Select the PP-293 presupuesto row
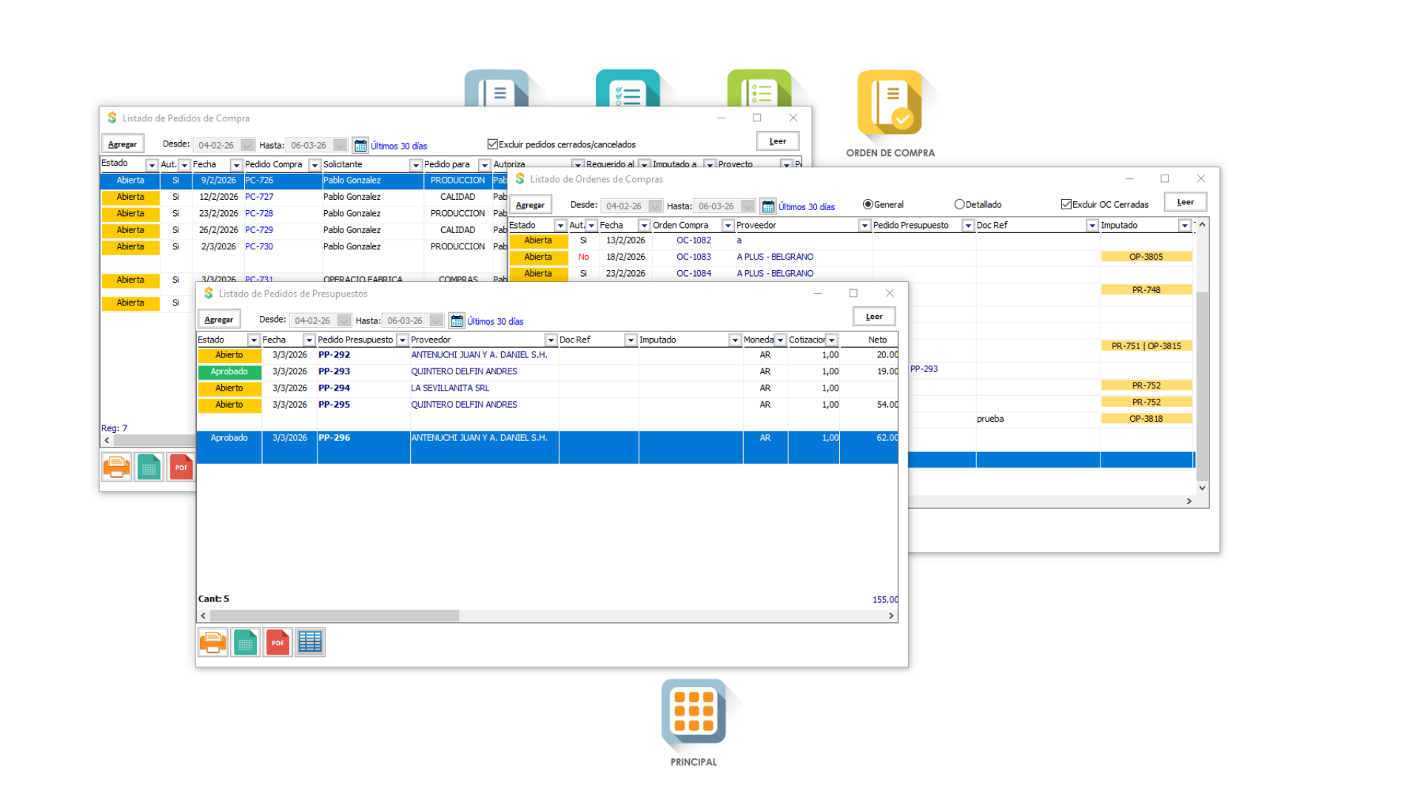Screen dimensions: 1421x799 pyautogui.click(x=334, y=371)
